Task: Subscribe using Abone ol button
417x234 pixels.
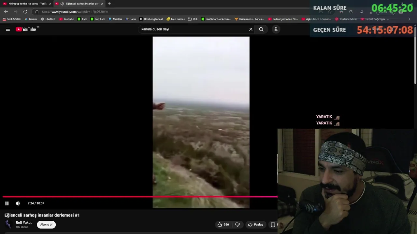Action: tap(46, 225)
